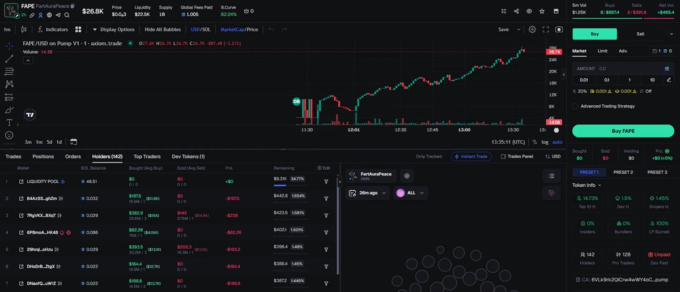The width and height of the screenshot is (680, 292).
Task: Open the ALL filter dropdown
Action: 411,192
